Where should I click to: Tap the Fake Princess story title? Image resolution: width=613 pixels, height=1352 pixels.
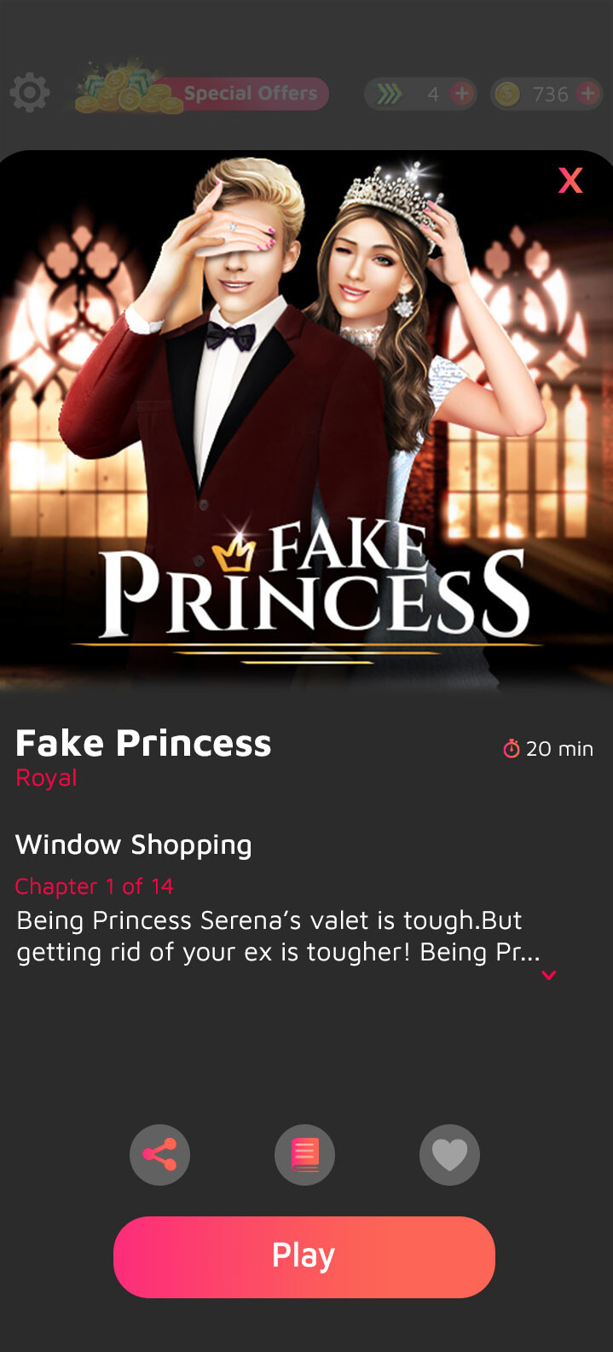pyautogui.click(x=143, y=743)
